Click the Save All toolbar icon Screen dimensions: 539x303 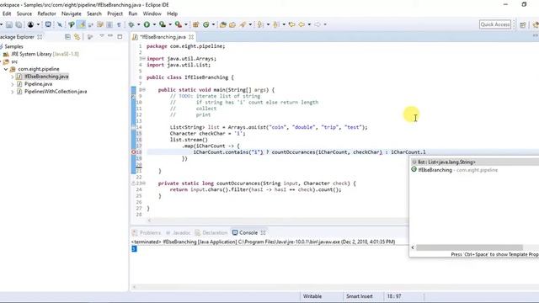pyautogui.click(x=19, y=24)
